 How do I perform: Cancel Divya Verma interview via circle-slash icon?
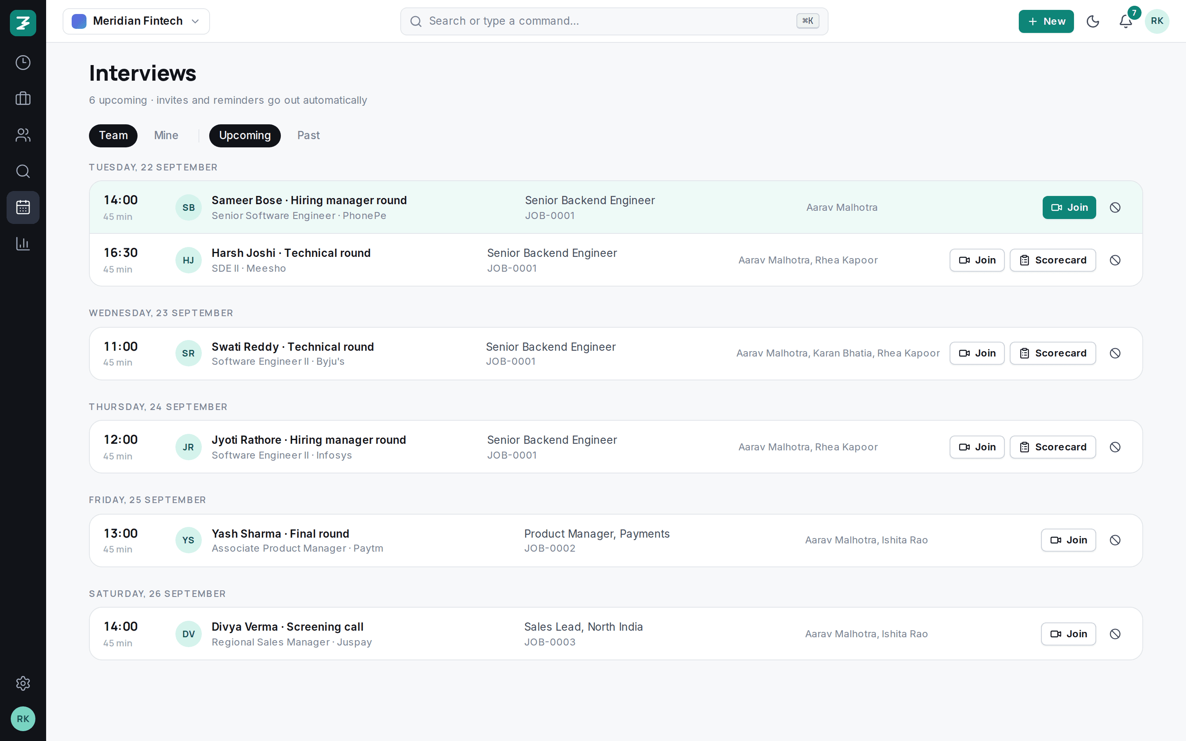tap(1115, 634)
